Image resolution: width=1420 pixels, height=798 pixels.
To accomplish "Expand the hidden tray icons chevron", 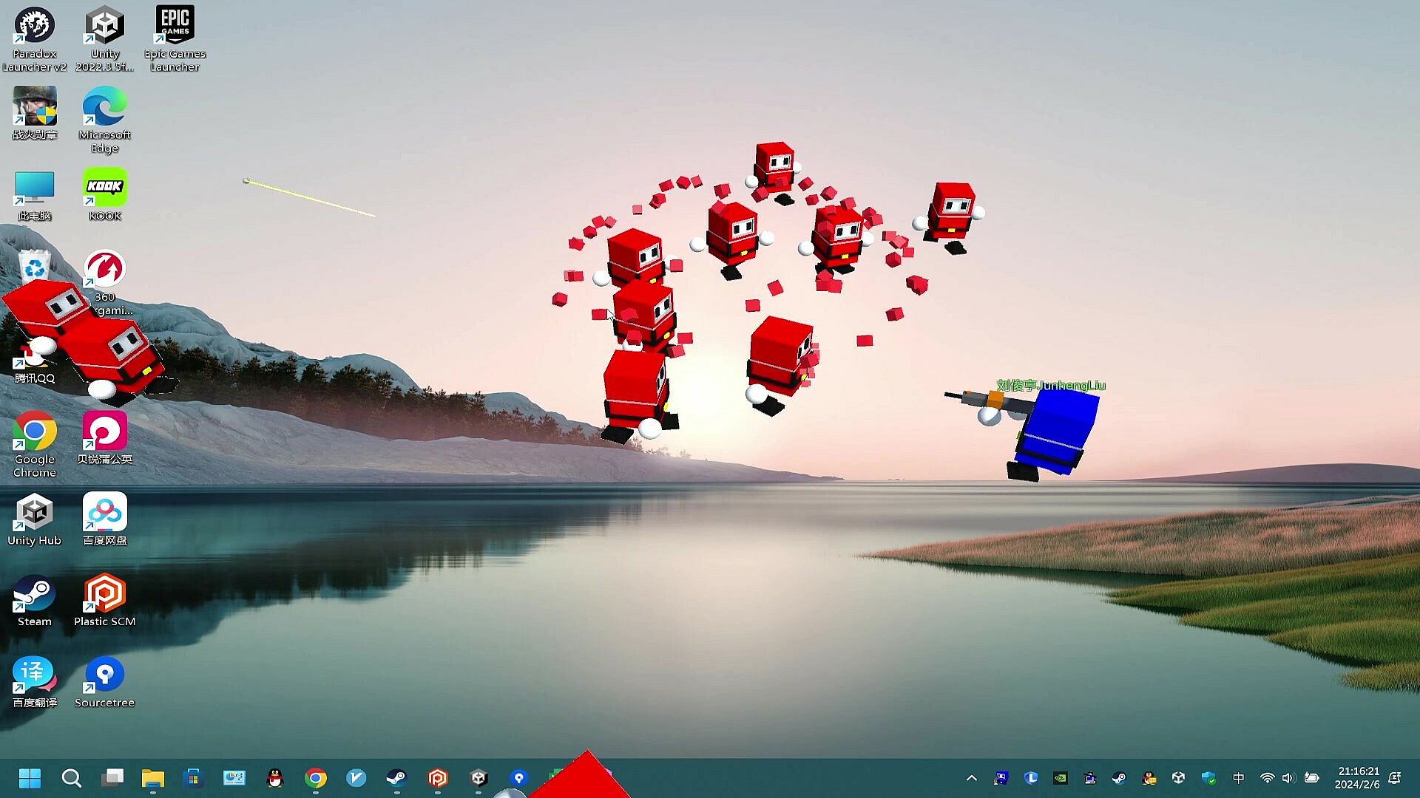I will 972,777.
